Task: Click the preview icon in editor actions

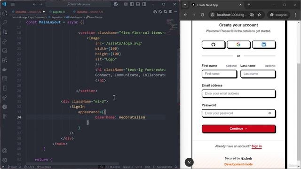Action: [x=160, y=12]
